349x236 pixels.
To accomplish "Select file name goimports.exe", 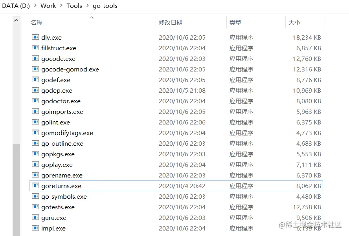I will 62,112.
